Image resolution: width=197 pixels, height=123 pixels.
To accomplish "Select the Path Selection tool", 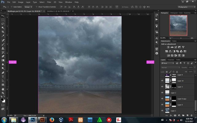I will pos(3,81).
